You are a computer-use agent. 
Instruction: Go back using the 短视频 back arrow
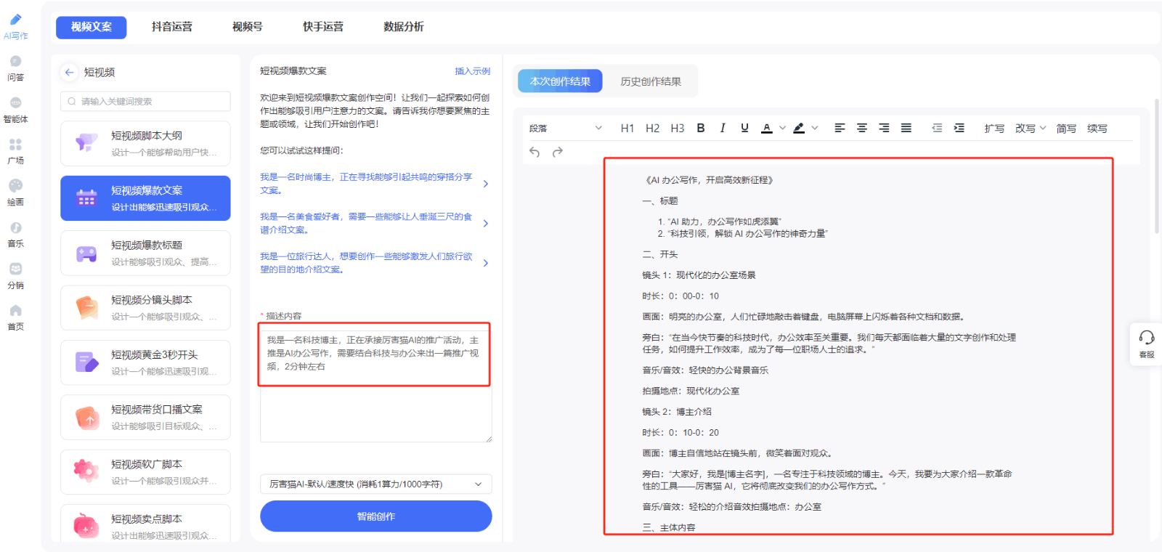(70, 72)
